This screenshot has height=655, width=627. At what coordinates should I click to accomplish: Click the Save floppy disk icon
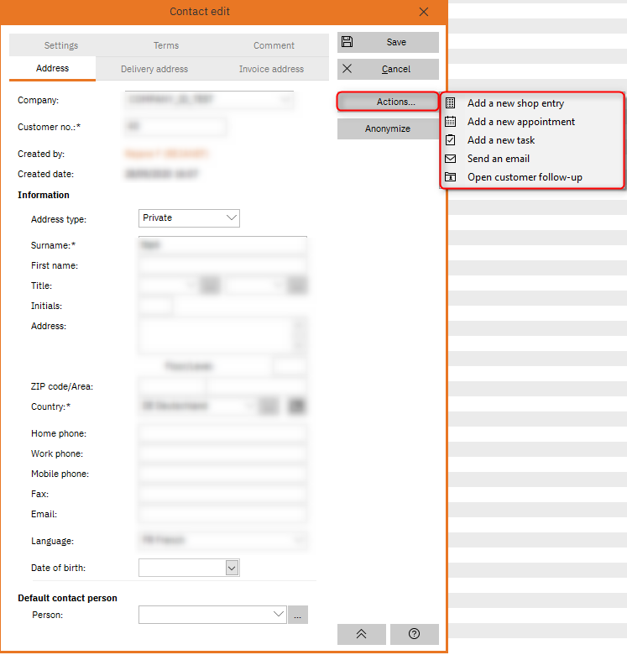[347, 42]
